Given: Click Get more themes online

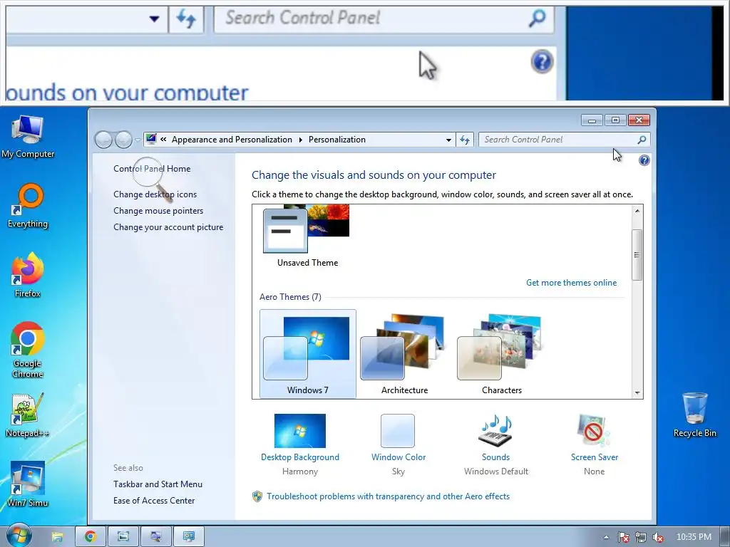Looking at the screenshot, I should click(x=571, y=283).
